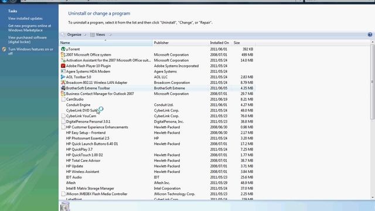Click the Uninstall or change a program heading
Viewport: 375px width, 211px height.
pos(99,13)
